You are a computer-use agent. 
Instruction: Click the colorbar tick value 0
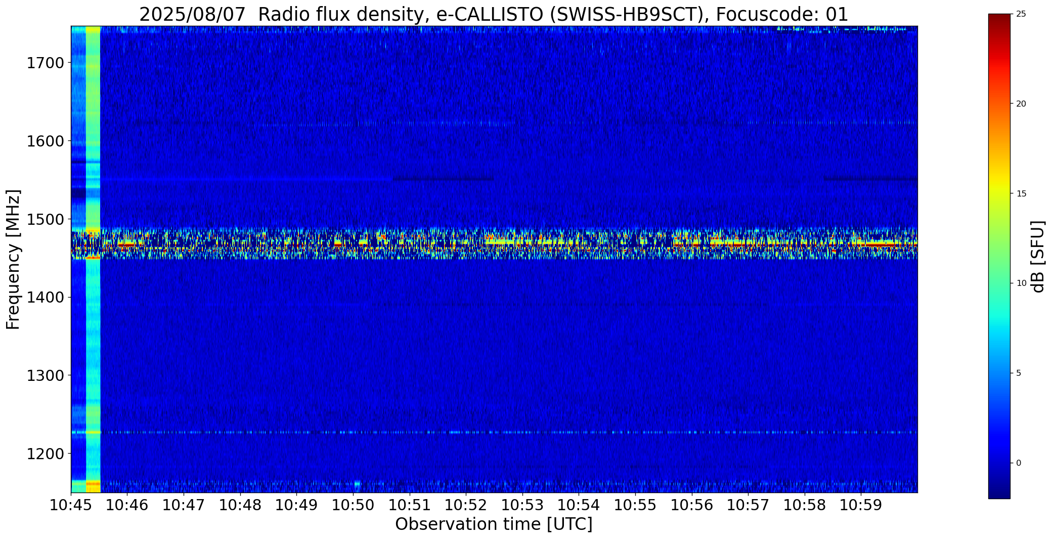(x=1019, y=463)
